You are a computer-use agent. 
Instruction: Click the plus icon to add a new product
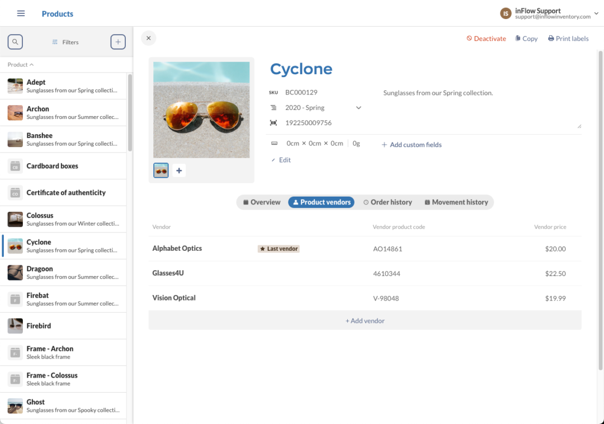(117, 42)
